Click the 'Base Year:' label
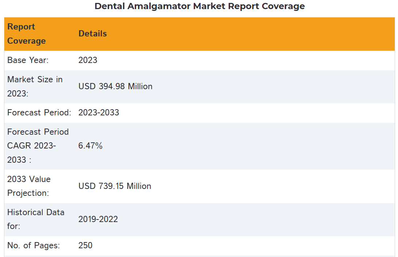Image resolution: width=398 pixels, height=257 pixels. pos(28,60)
